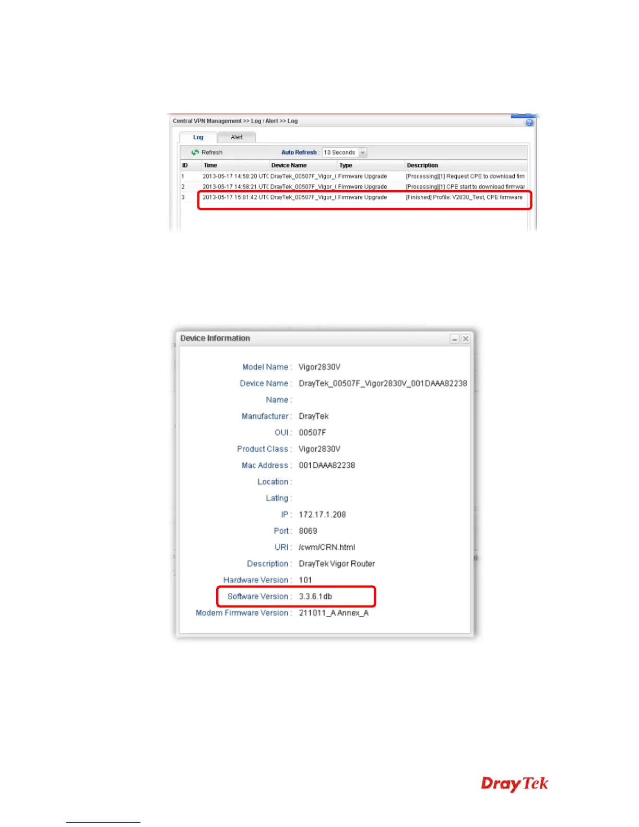
Task: Select the Log tab
Action: pyautogui.click(x=198, y=137)
